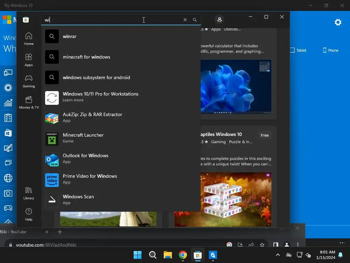Select the winrar search suggestion

121,36
